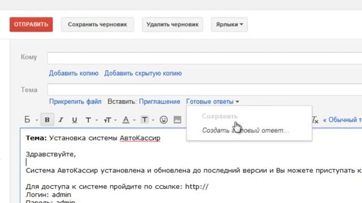
Task: Insert a Приглашение invitation link
Action: click(160, 101)
